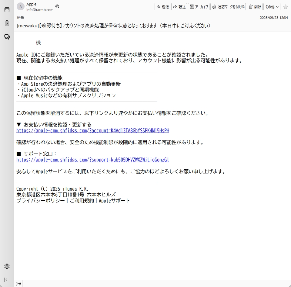The height and width of the screenshot is (287, 291).
Task: Click the link containing ?account= parameter
Action: click(93, 131)
